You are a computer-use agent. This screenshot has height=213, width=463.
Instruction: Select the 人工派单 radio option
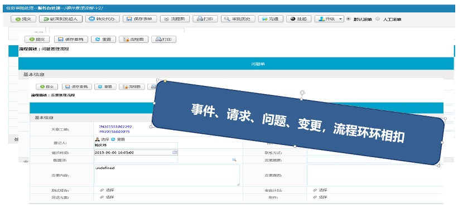pos(378,19)
